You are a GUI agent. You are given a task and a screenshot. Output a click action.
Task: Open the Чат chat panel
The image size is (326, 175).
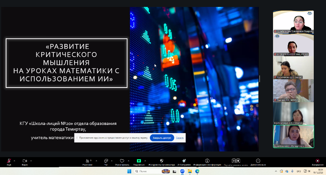(106, 161)
